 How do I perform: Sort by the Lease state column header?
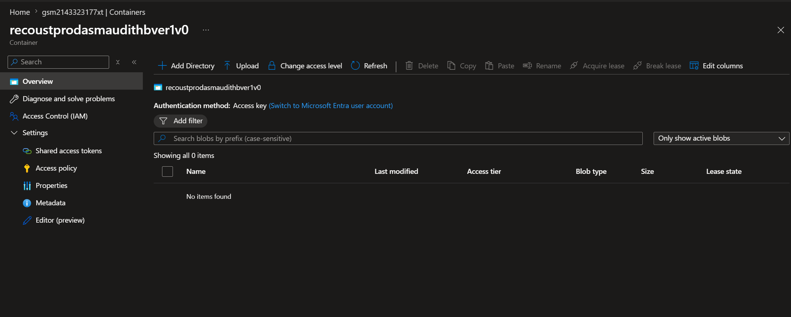pyautogui.click(x=724, y=171)
